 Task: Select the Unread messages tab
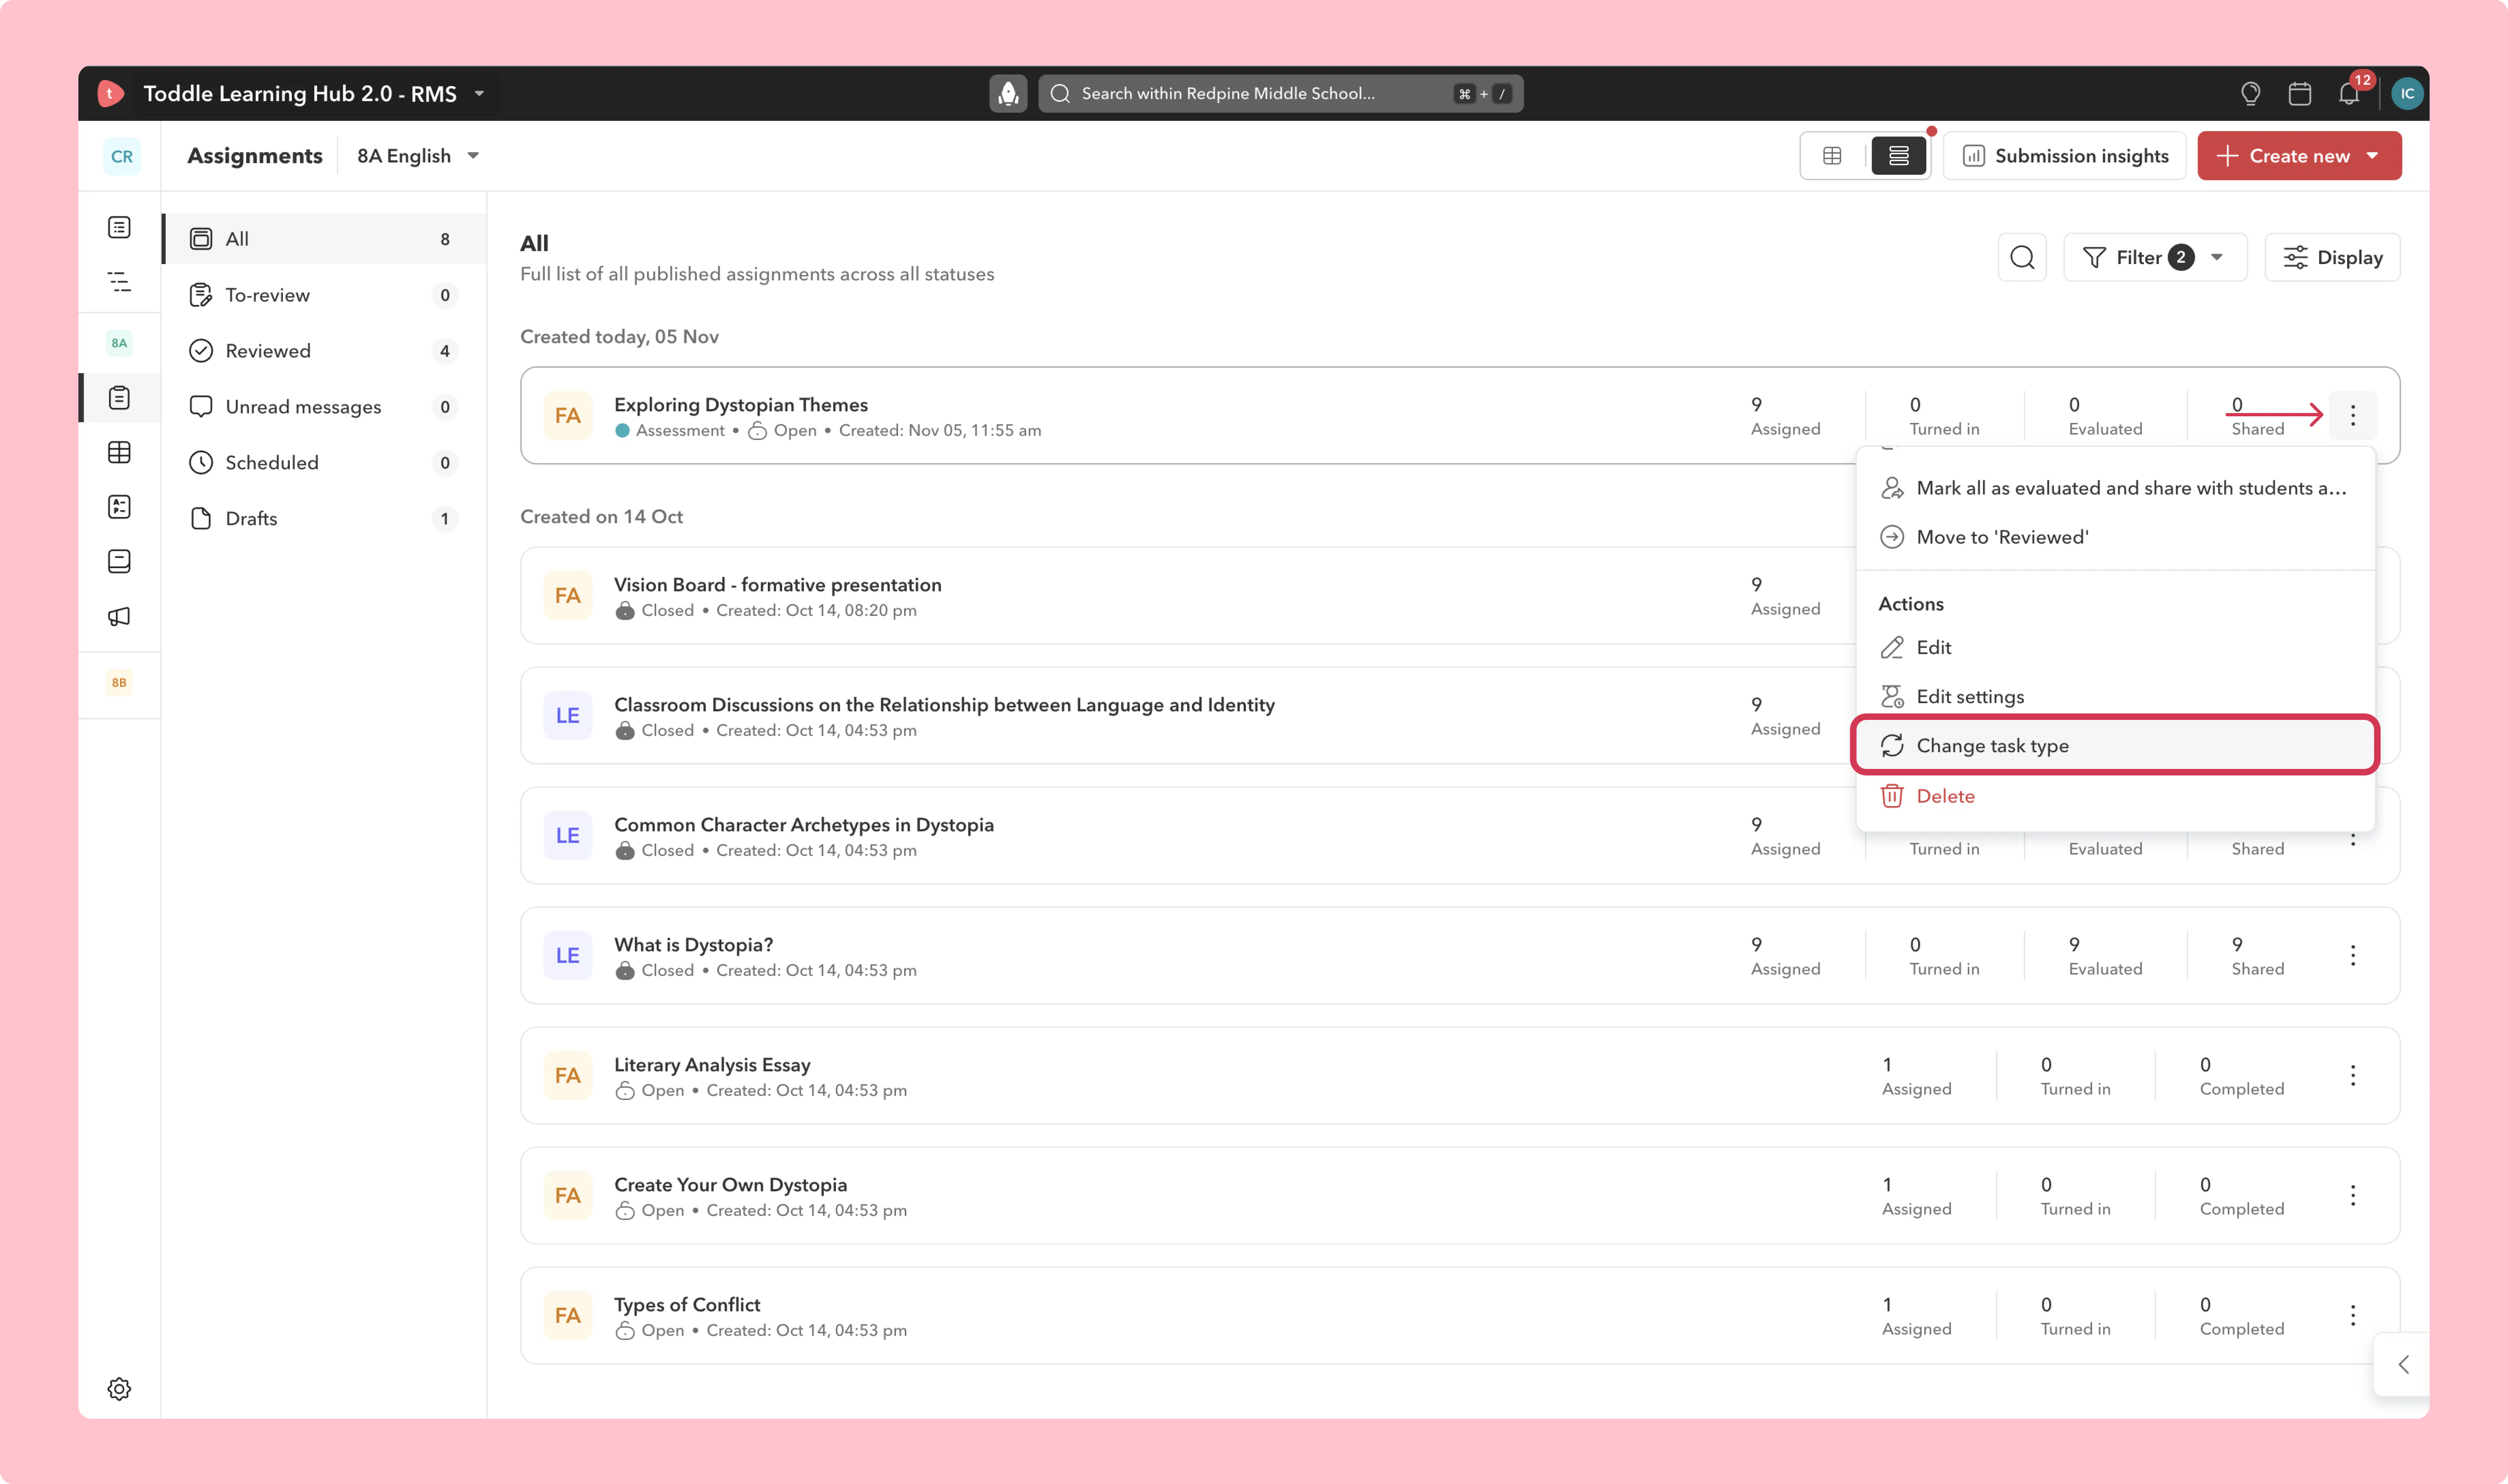pos(324,407)
